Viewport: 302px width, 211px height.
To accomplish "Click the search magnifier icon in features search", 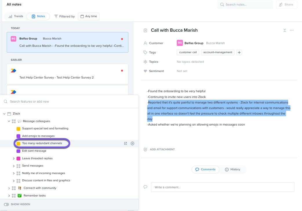I will pos(6,101).
